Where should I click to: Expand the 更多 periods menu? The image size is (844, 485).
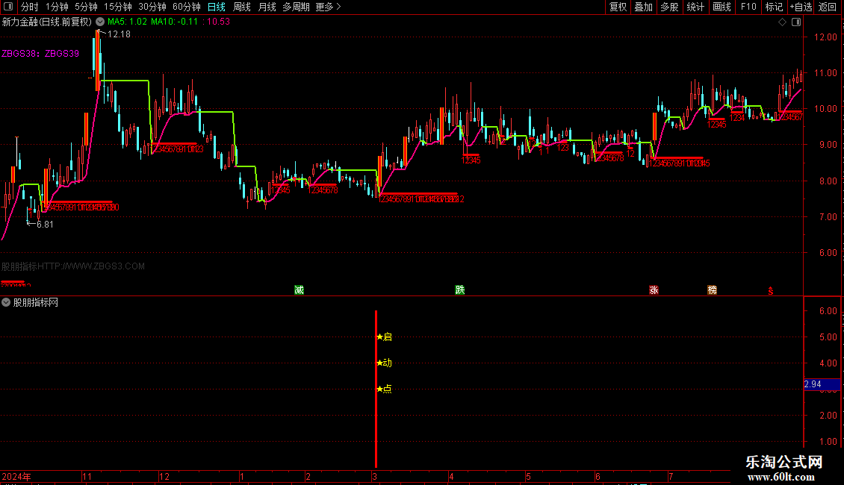click(x=328, y=7)
